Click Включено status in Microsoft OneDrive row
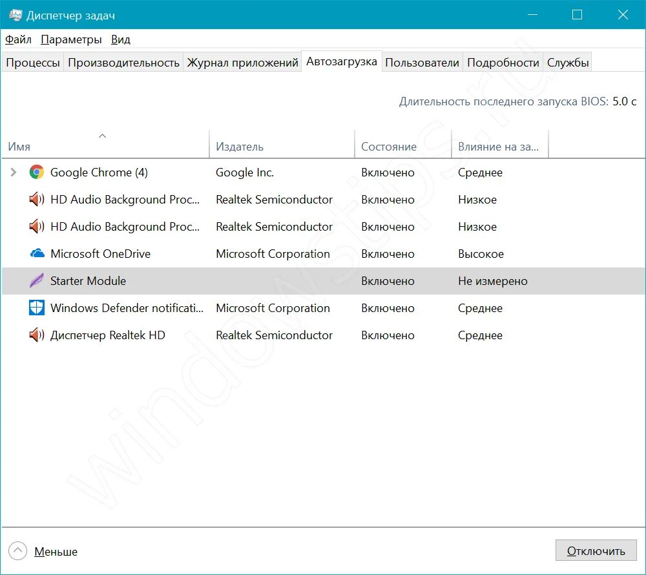This screenshot has height=575, width=646. tap(388, 254)
